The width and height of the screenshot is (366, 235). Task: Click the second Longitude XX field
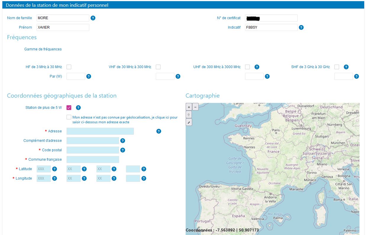[103, 178]
